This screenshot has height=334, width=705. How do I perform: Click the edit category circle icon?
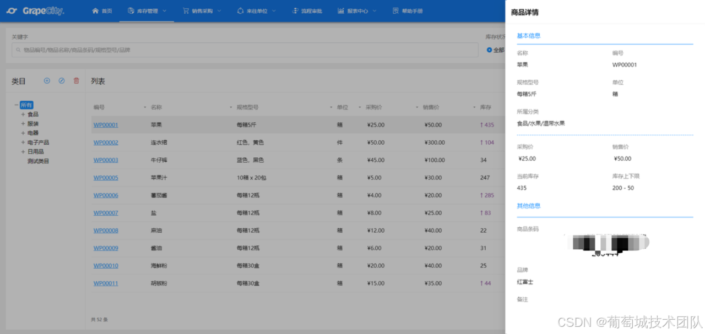(x=62, y=80)
